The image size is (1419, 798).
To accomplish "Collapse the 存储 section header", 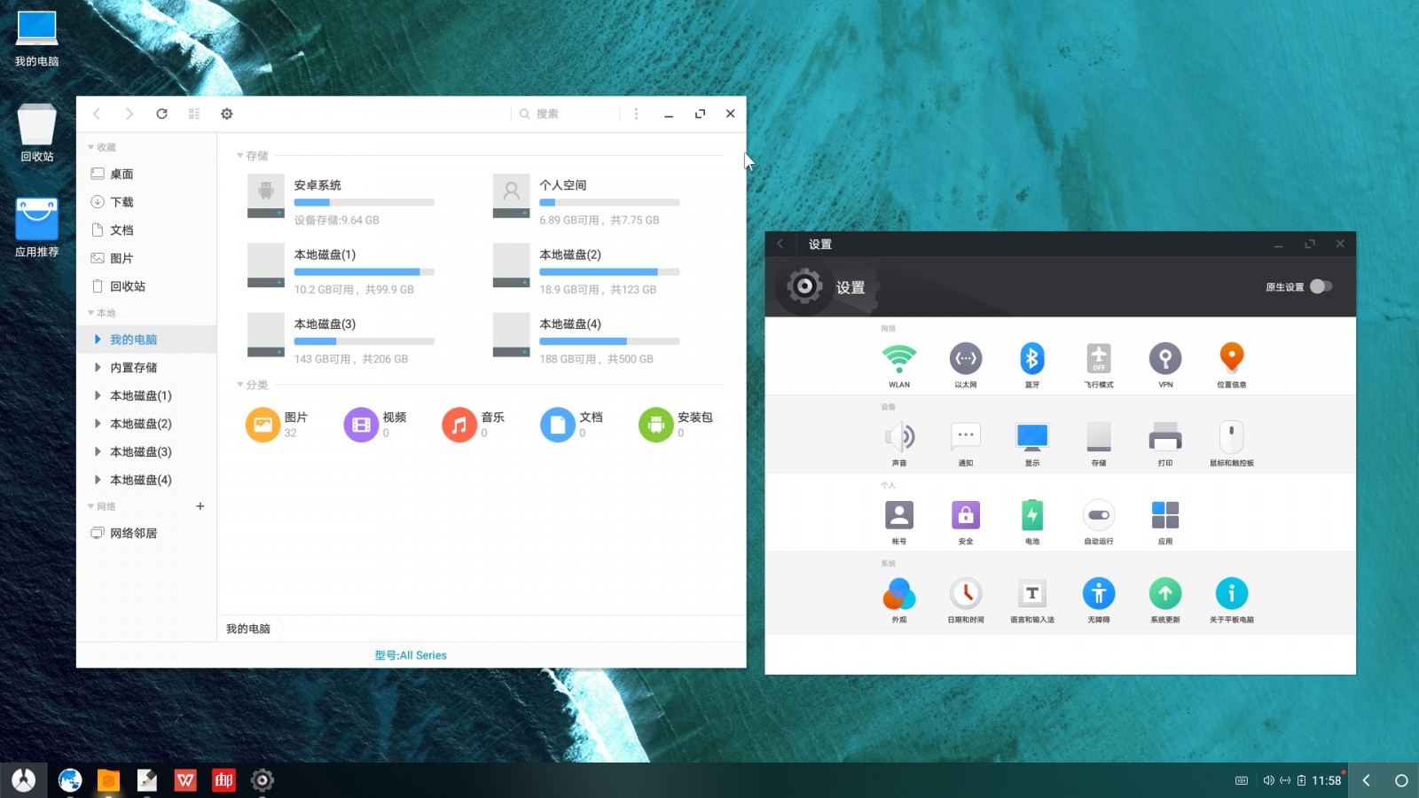I will (x=240, y=156).
